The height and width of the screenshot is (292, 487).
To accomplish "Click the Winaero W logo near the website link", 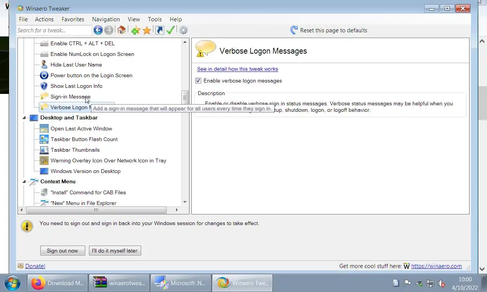I will (406, 266).
